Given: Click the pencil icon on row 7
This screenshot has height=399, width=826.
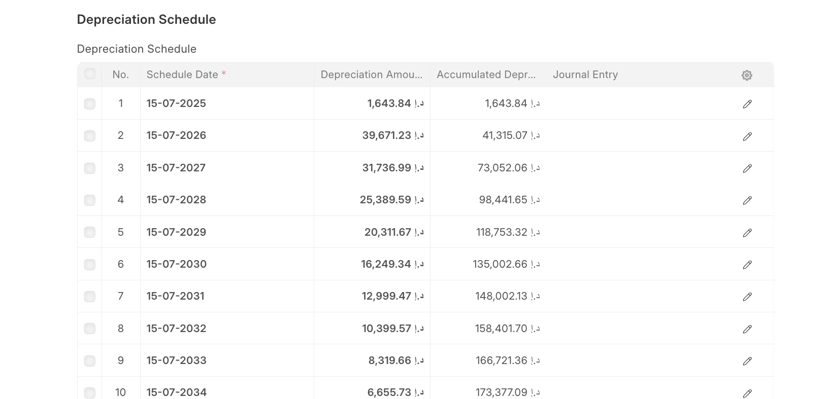Looking at the screenshot, I should pos(747,297).
